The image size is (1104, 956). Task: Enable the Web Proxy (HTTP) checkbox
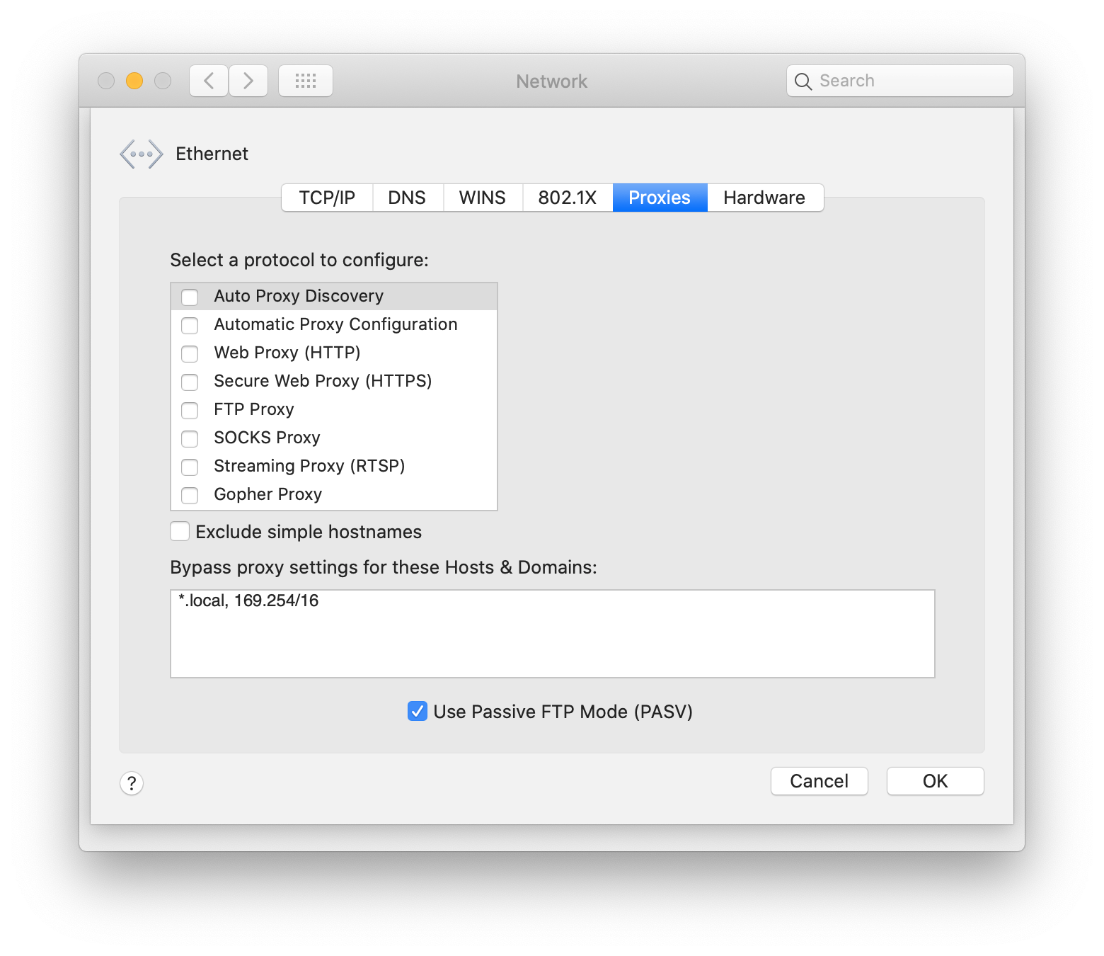[190, 353]
